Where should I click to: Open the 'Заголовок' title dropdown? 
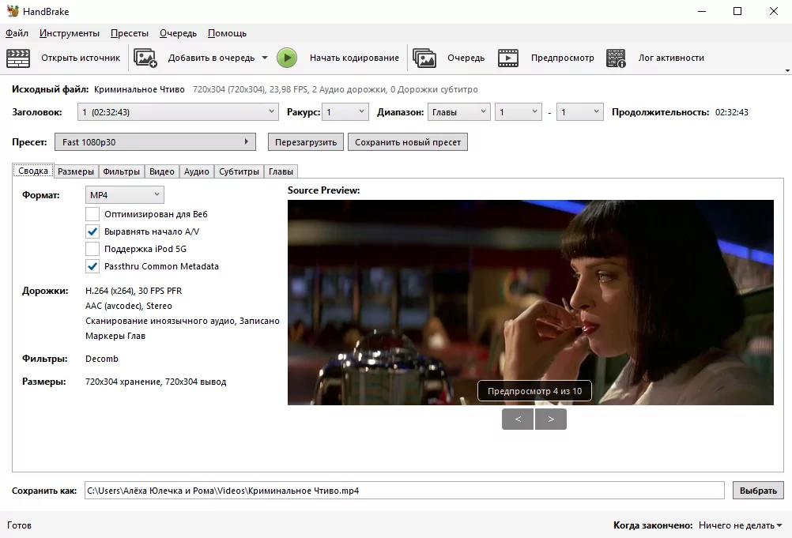(178, 112)
